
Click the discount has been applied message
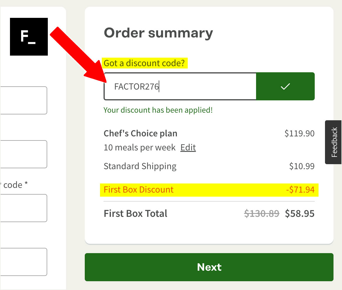click(x=158, y=110)
